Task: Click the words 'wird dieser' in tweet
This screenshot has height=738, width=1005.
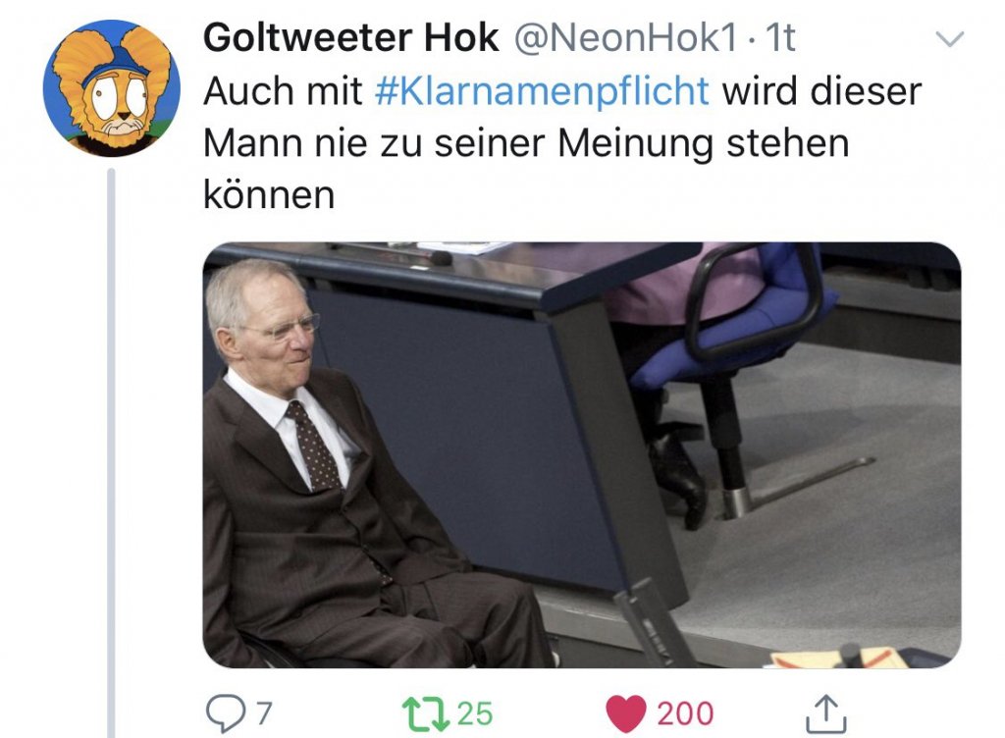Action: point(822,90)
